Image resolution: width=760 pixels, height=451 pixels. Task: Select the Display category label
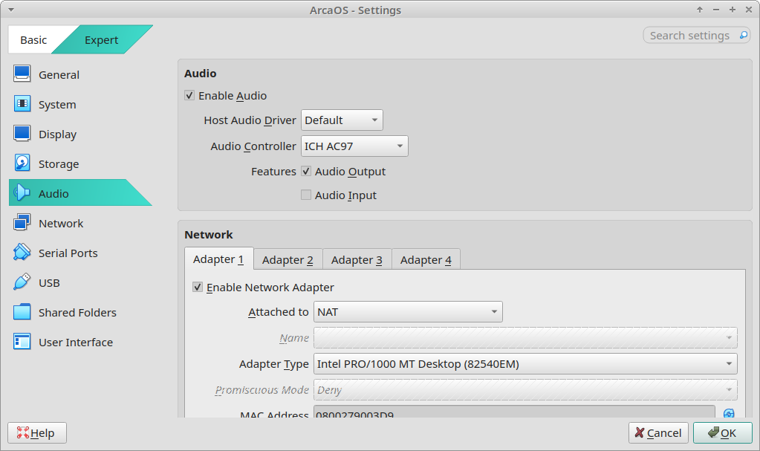(x=58, y=134)
